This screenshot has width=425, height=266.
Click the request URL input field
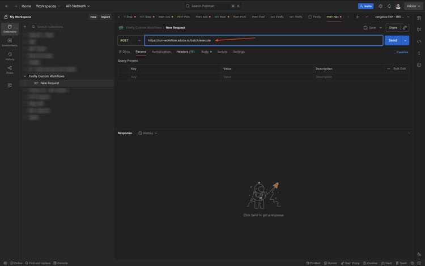263,40
